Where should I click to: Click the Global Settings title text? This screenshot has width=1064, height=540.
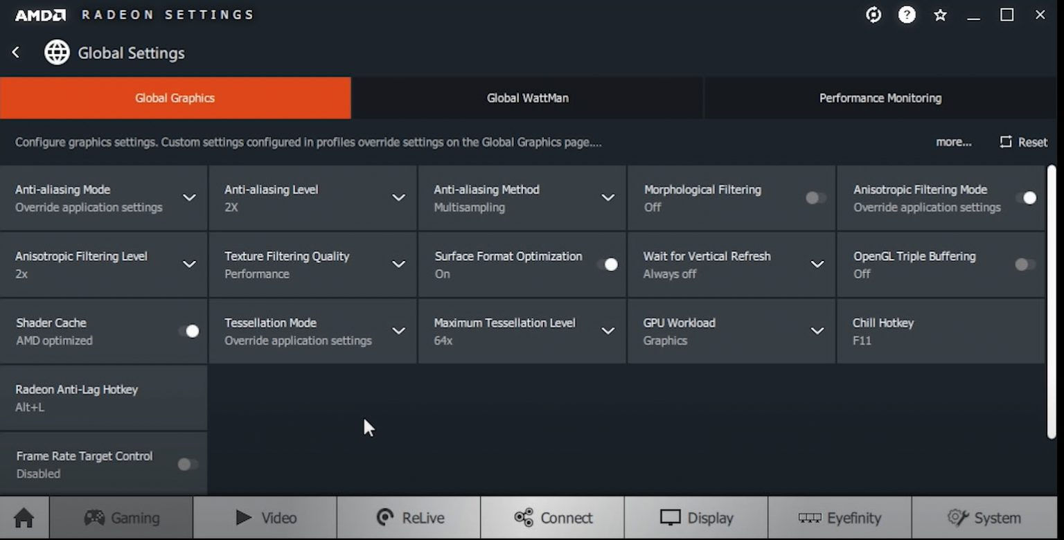pos(131,53)
